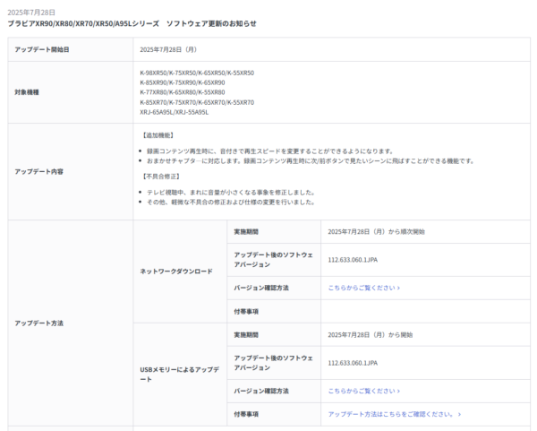Select the date 2025年7月28日 above the title
Screen dimensions: 537x431
tap(31, 13)
